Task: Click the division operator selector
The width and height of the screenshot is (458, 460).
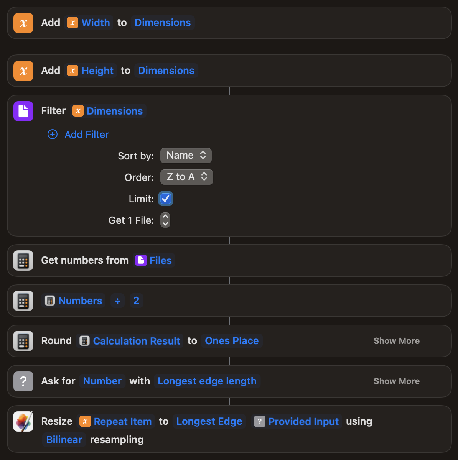Action: pos(117,301)
